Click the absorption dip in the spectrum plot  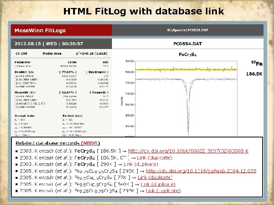click(188, 107)
